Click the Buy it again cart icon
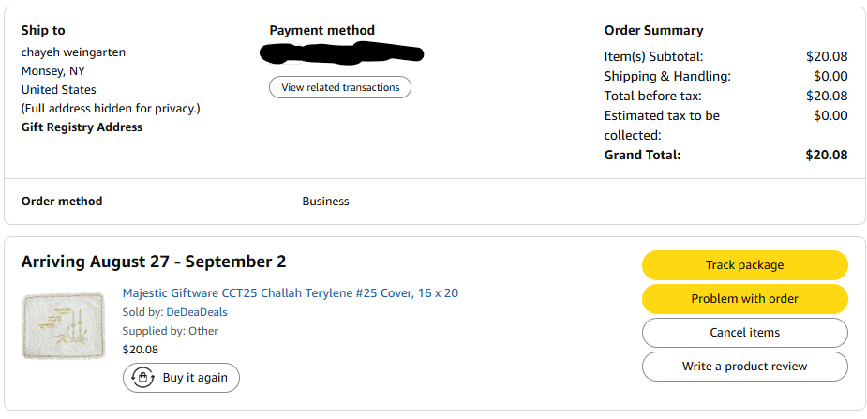 pos(143,378)
